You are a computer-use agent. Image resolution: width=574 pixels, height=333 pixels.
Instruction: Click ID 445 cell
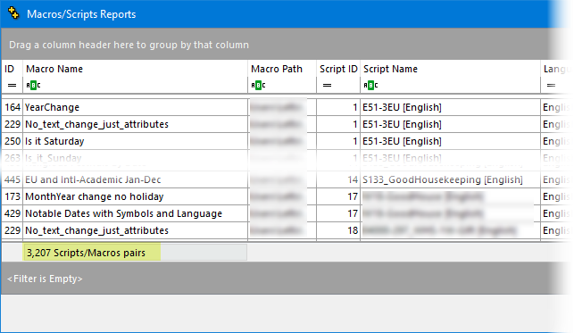[x=12, y=179]
